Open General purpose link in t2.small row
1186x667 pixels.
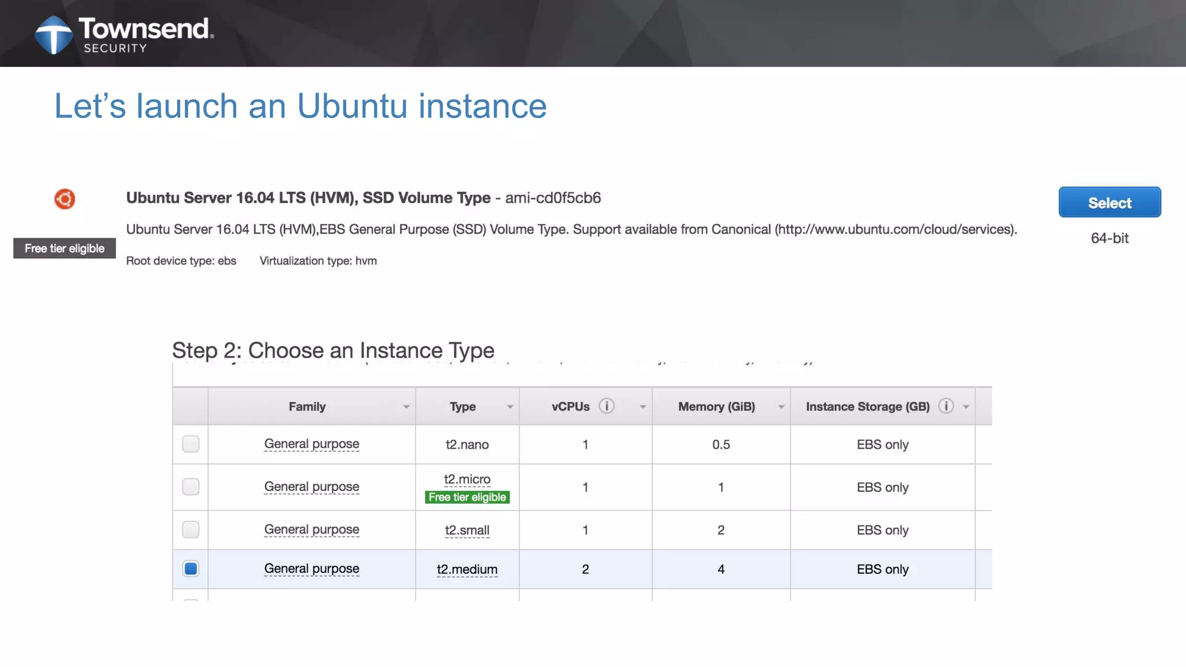pyautogui.click(x=312, y=530)
